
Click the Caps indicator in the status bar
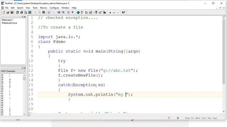coord(215,118)
